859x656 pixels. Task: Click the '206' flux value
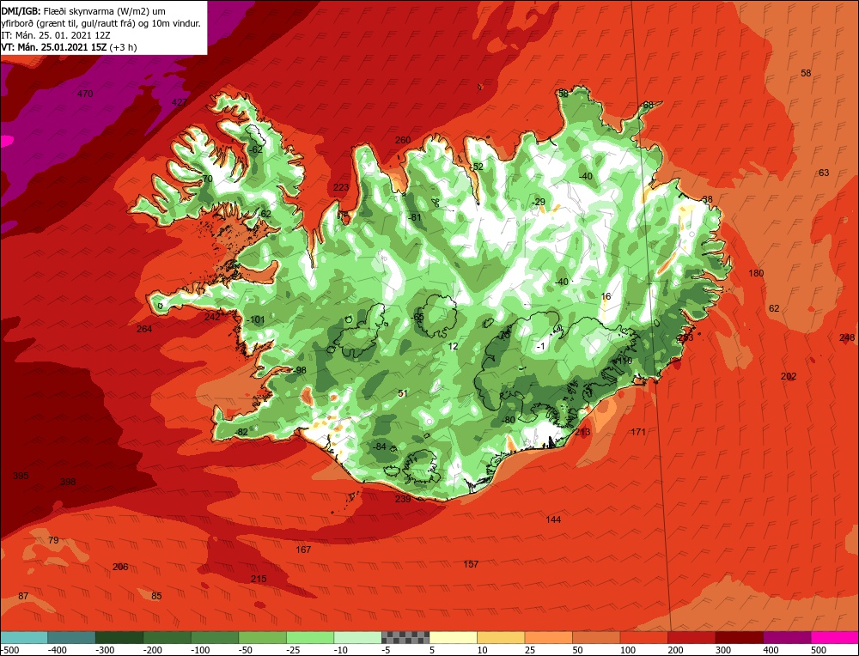coord(120,567)
